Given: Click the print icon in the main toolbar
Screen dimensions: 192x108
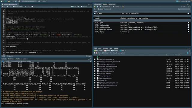Looking at the screenshot, I should coord(19,1).
